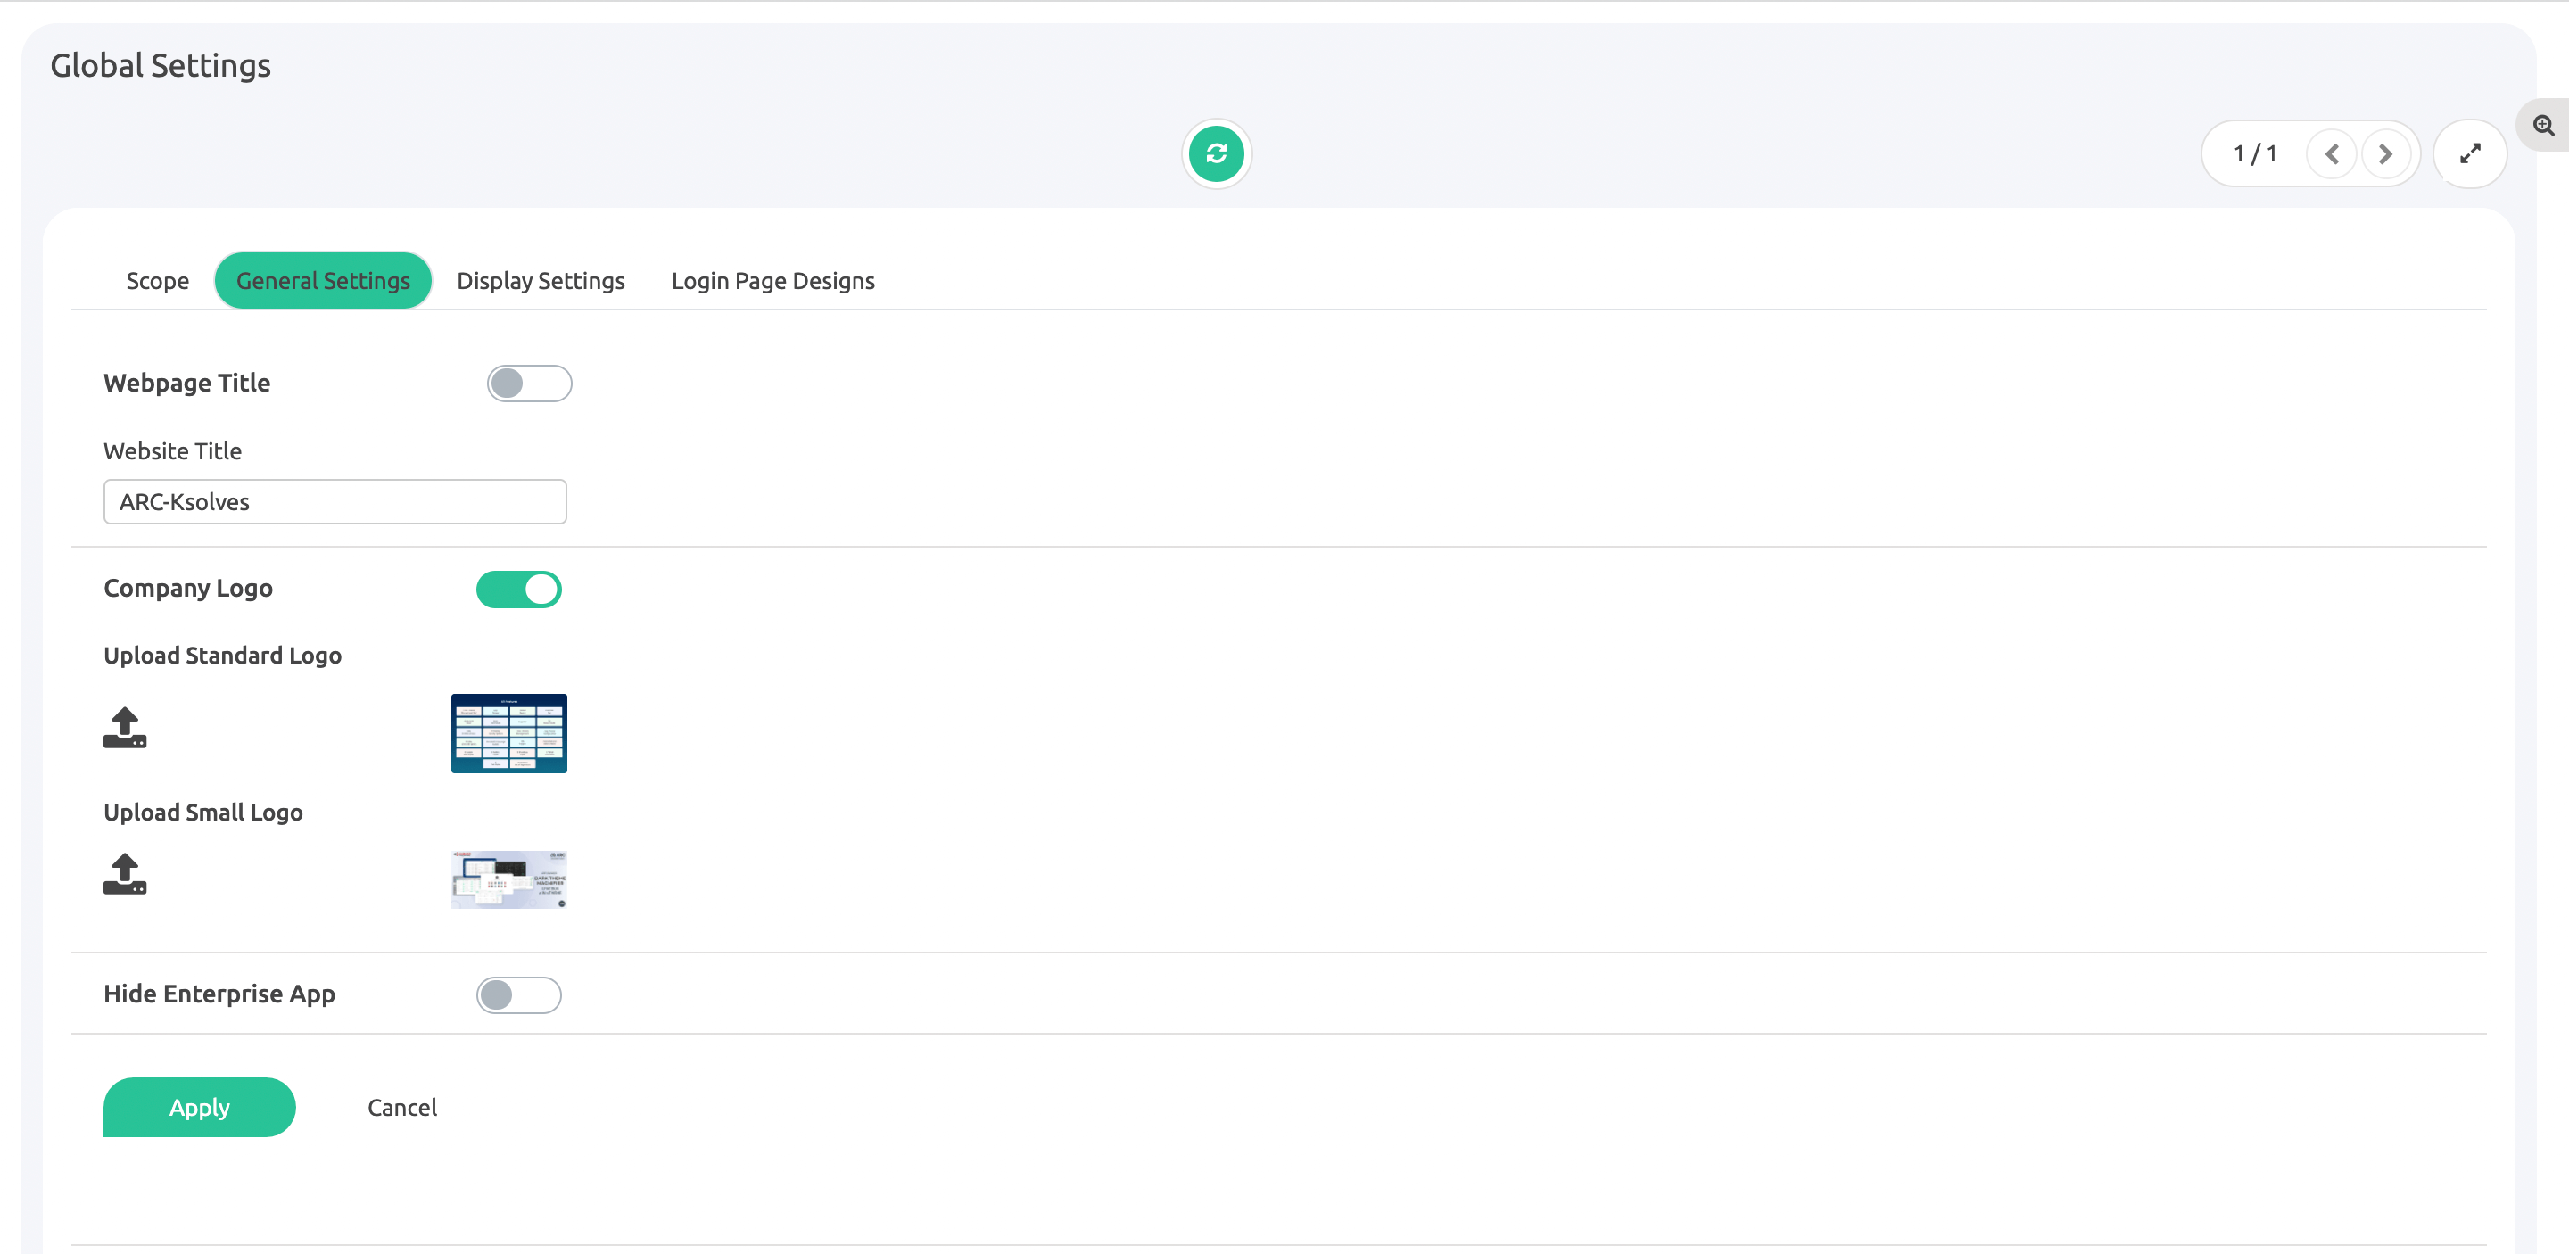Click the Website Title input field
Image resolution: width=2569 pixels, height=1254 pixels.
335,501
